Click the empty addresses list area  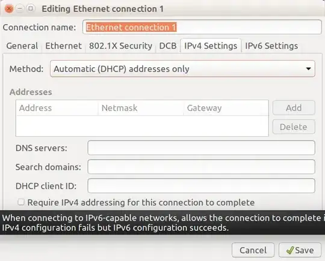142,125
